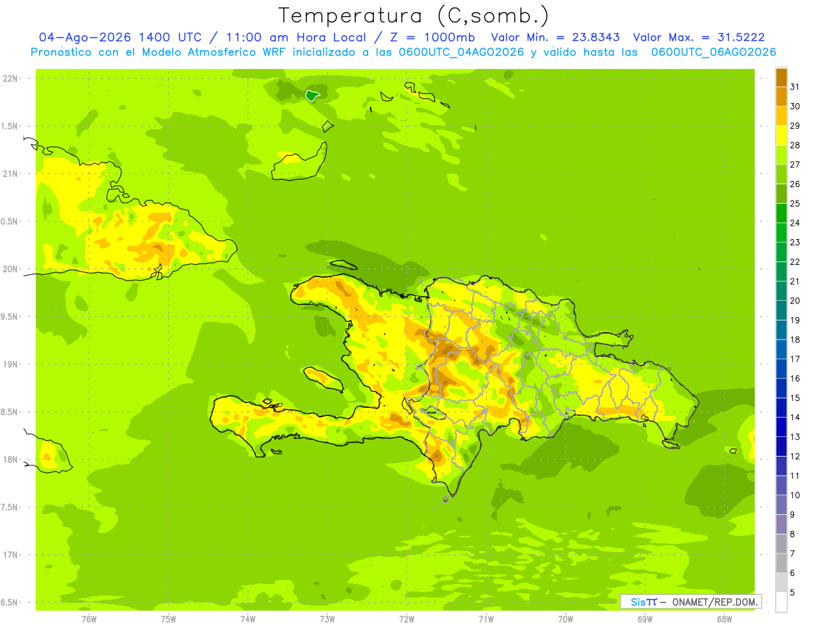
Task: Click the SisTT - ONAMET/REP.DOM. credit box
Action: click(690, 602)
